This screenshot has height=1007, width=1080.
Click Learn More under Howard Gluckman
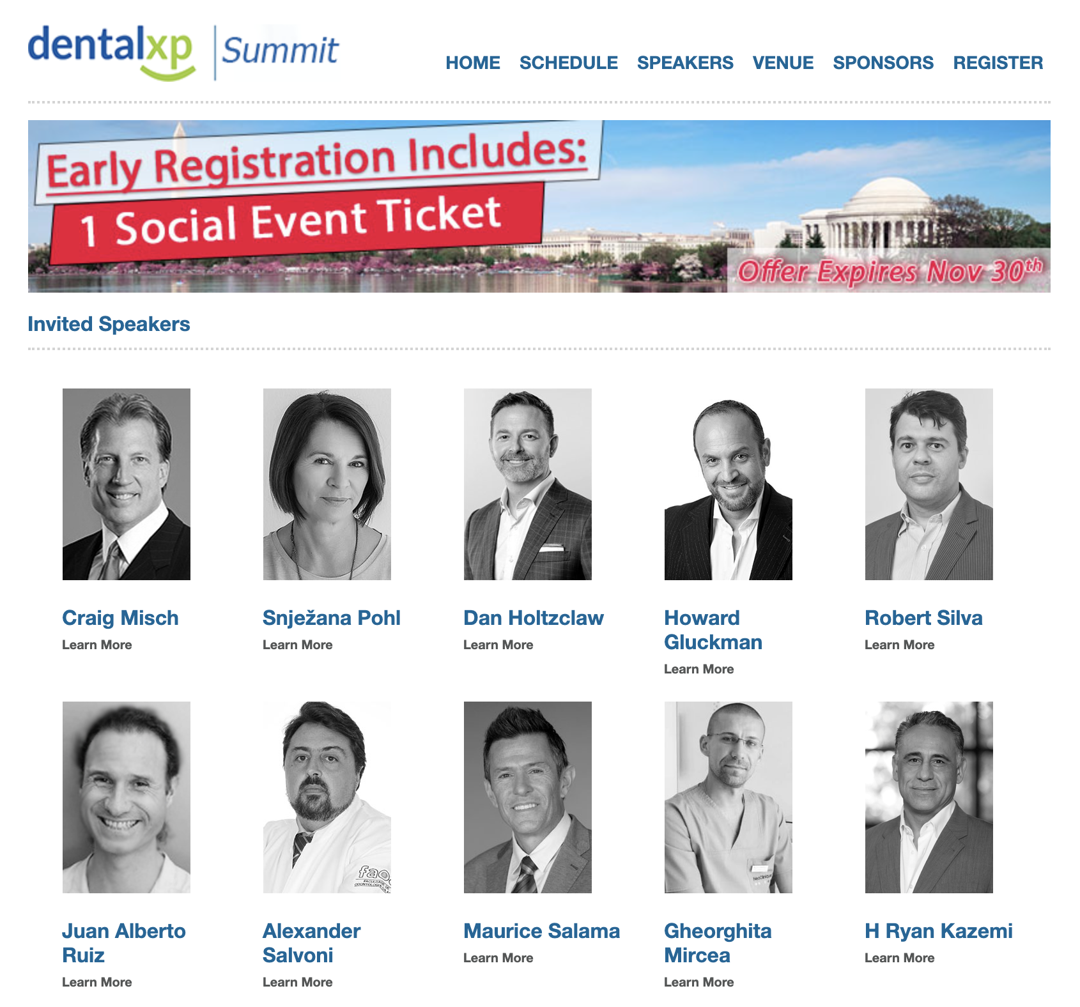(x=698, y=669)
